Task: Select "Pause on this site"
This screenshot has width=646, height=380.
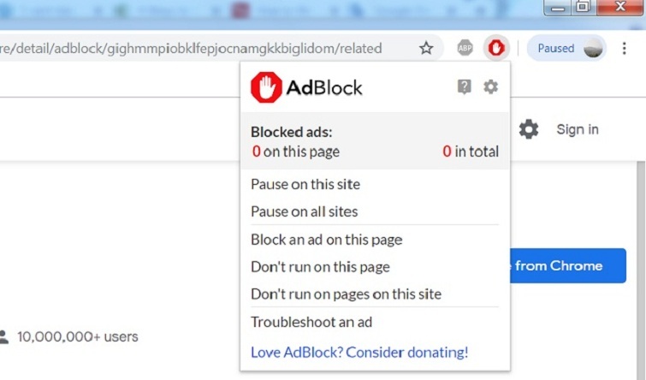Action: (305, 184)
